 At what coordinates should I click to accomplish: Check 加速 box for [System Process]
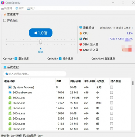click(112, 87)
